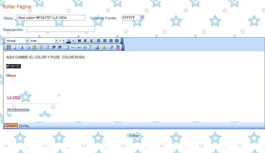Decrease indent of the paragraph
Image resolution: width=265 pixels, height=153 pixels.
point(54,48)
